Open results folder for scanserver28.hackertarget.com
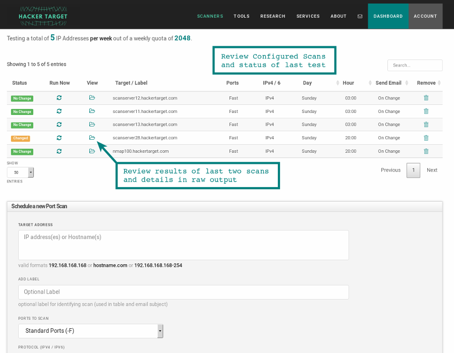The width and height of the screenshot is (454, 353). click(92, 138)
